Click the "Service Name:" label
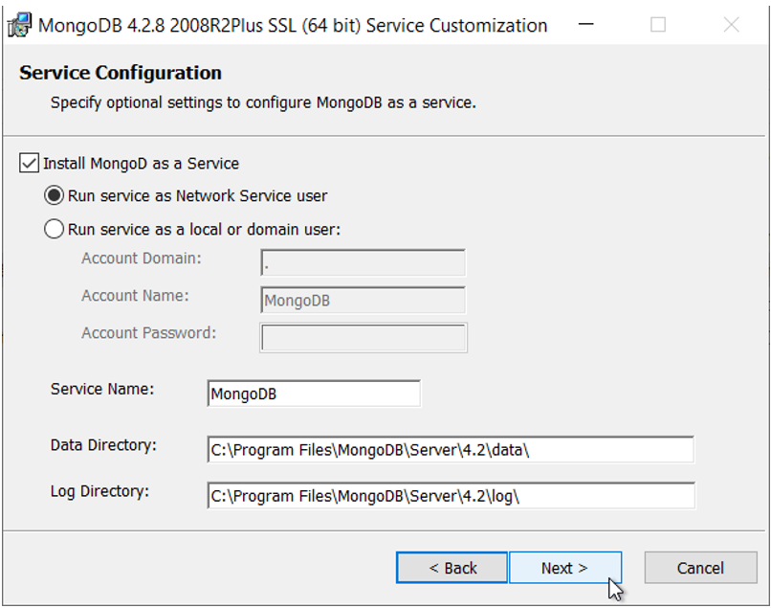The image size is (771, 608). click(x=102, y=390)
